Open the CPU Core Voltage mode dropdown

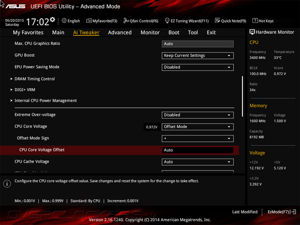click(197, 127)
